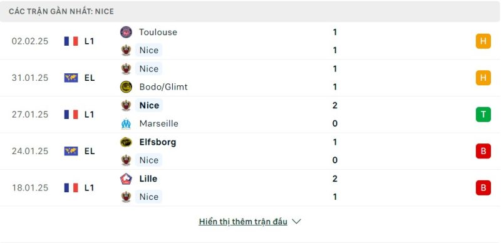
Task: Click the red B badge for Lille match
Action: tap(483, 188)
